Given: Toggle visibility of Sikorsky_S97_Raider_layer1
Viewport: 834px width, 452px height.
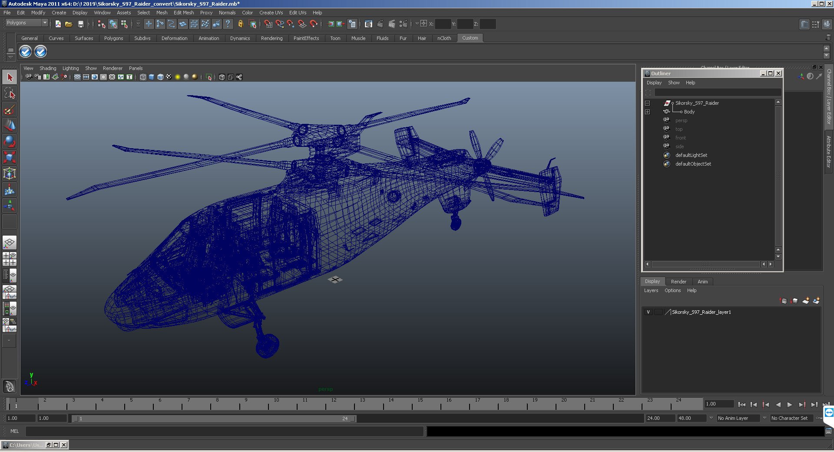Looking at the screenshot, I should pos(648,312).
